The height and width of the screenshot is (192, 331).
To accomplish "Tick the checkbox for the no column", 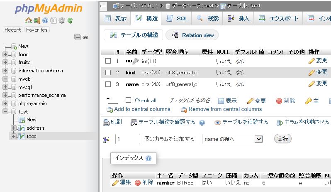I will pyautogui.click(x=108, y=61).
